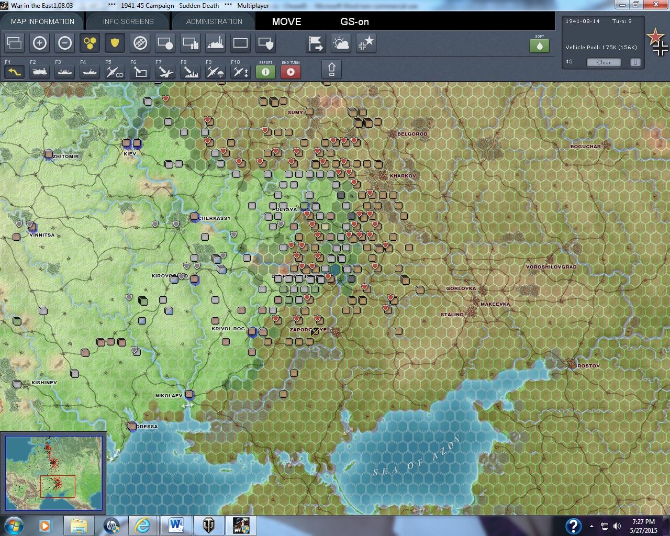This screenshot has width=670, height=536.
Task: Open the MAP INFORMATION tab
Action: click(42, 21)
